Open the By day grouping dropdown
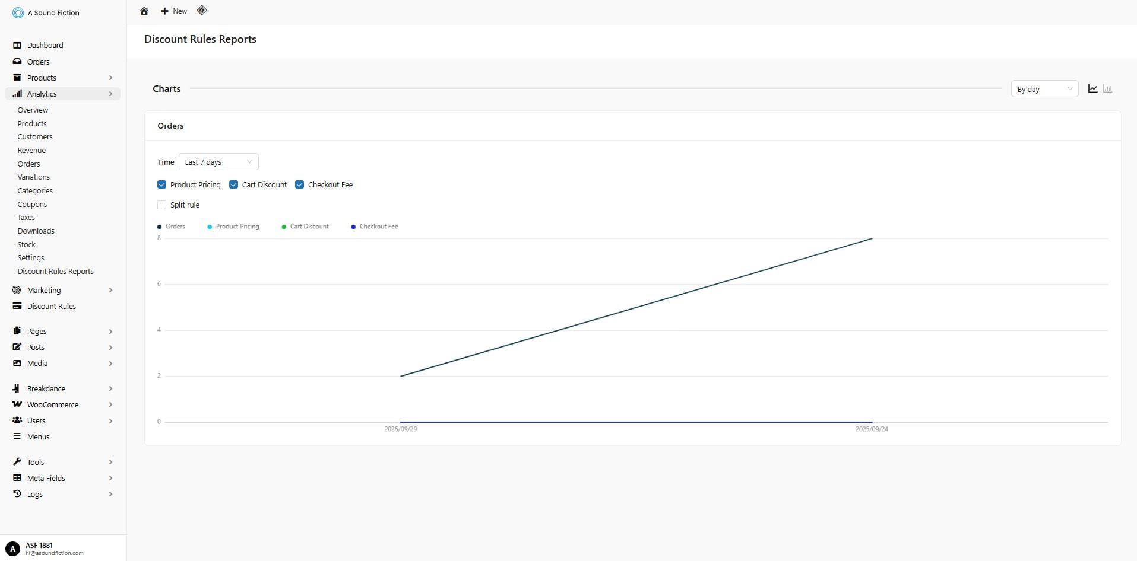1137x561 pixels. (1044, 89)
